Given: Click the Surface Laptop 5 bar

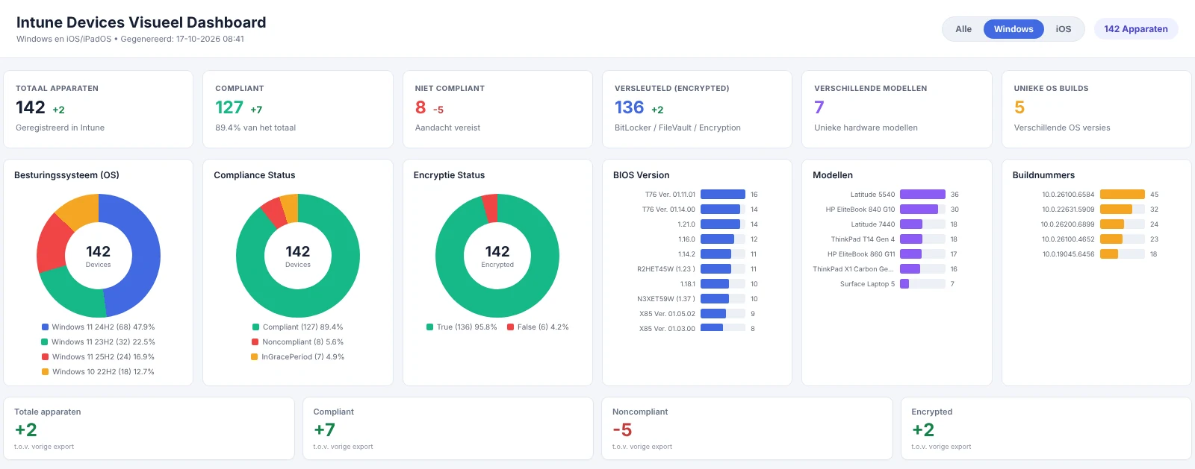Looking at the screenshot, I should pos(904,284).
